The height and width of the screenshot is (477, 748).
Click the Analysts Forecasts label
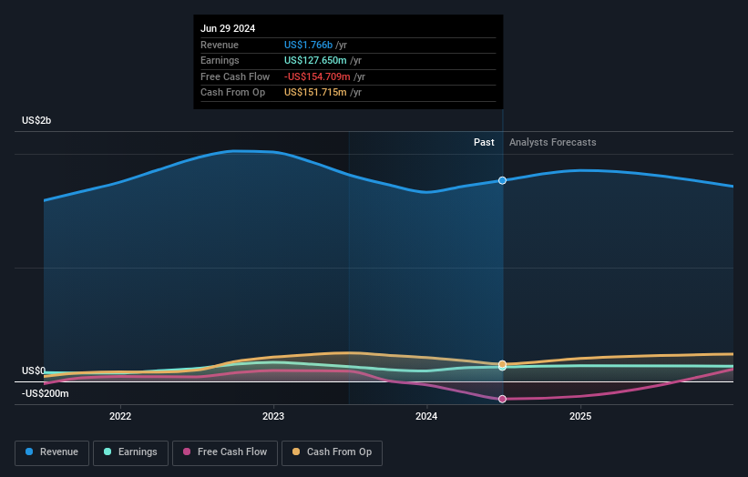point(552,143)
